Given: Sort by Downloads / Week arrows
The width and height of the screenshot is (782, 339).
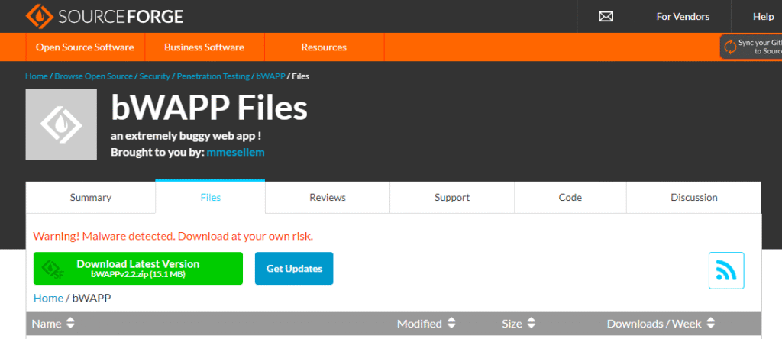Looking at the screenshot, I should point(710,324).
